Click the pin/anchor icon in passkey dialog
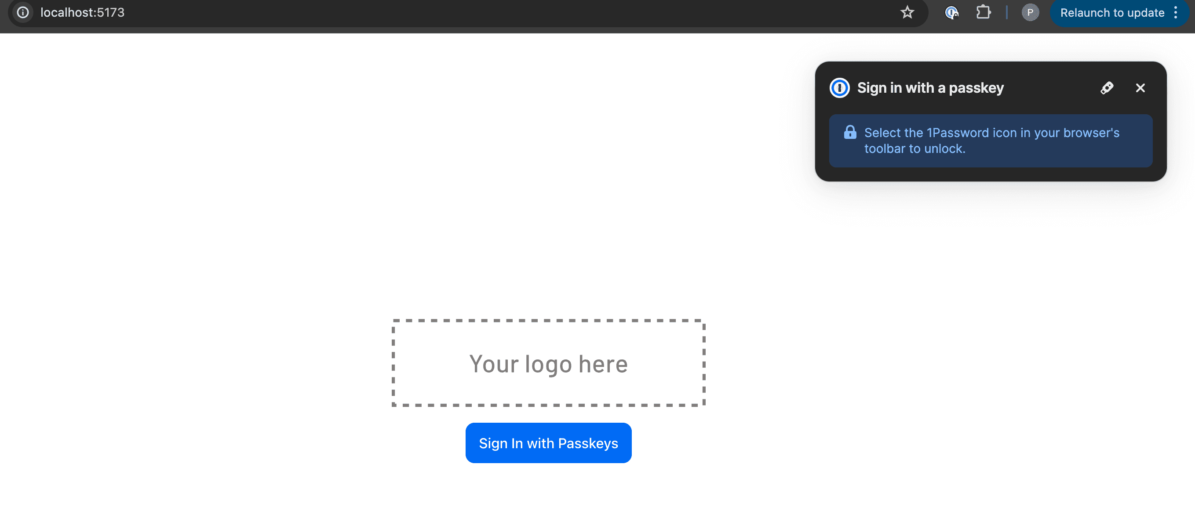This screenshot has height=515, width=1195. point(1107,87)
